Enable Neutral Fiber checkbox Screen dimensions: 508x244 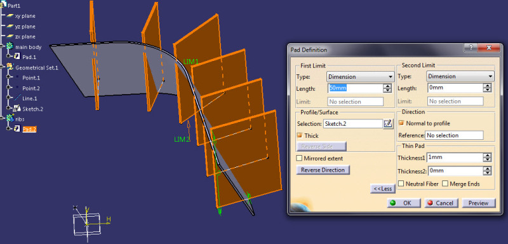pyautogui.click(x=401, y=184)
